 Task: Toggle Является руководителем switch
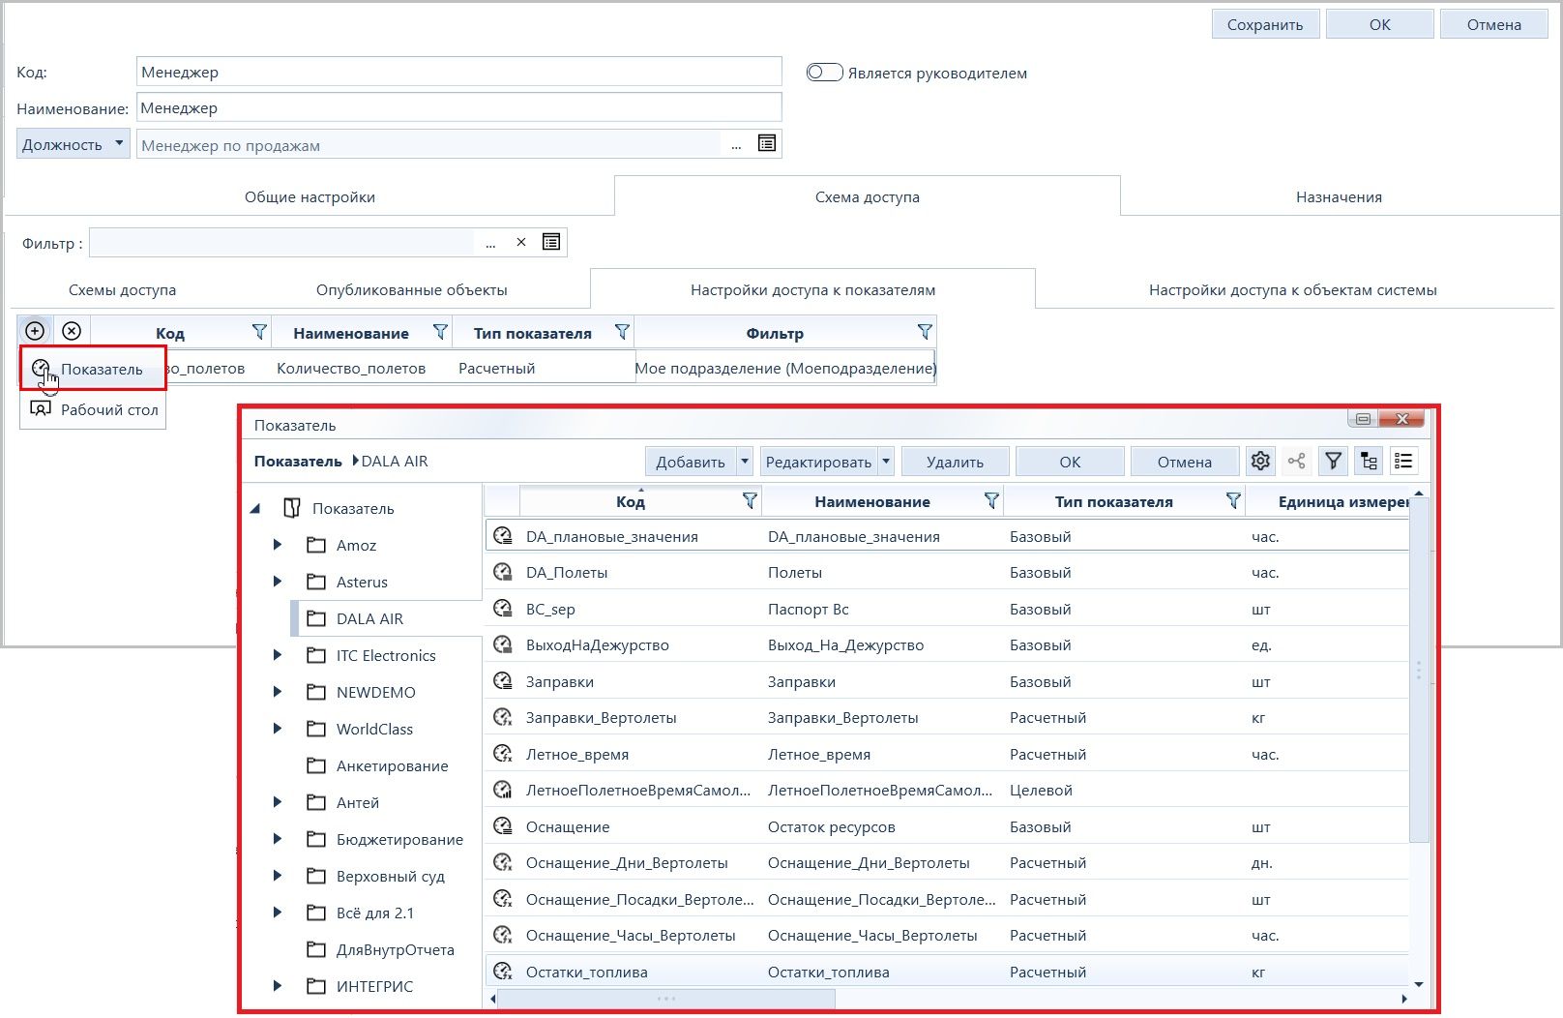coord(824,73)
